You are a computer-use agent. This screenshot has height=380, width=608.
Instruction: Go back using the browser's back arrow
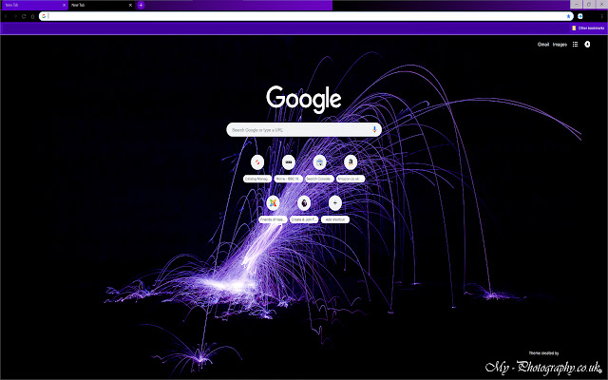click(6, 16)
